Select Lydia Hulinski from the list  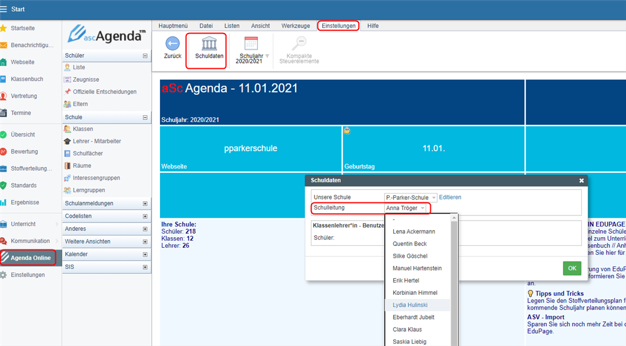(410, 305)
